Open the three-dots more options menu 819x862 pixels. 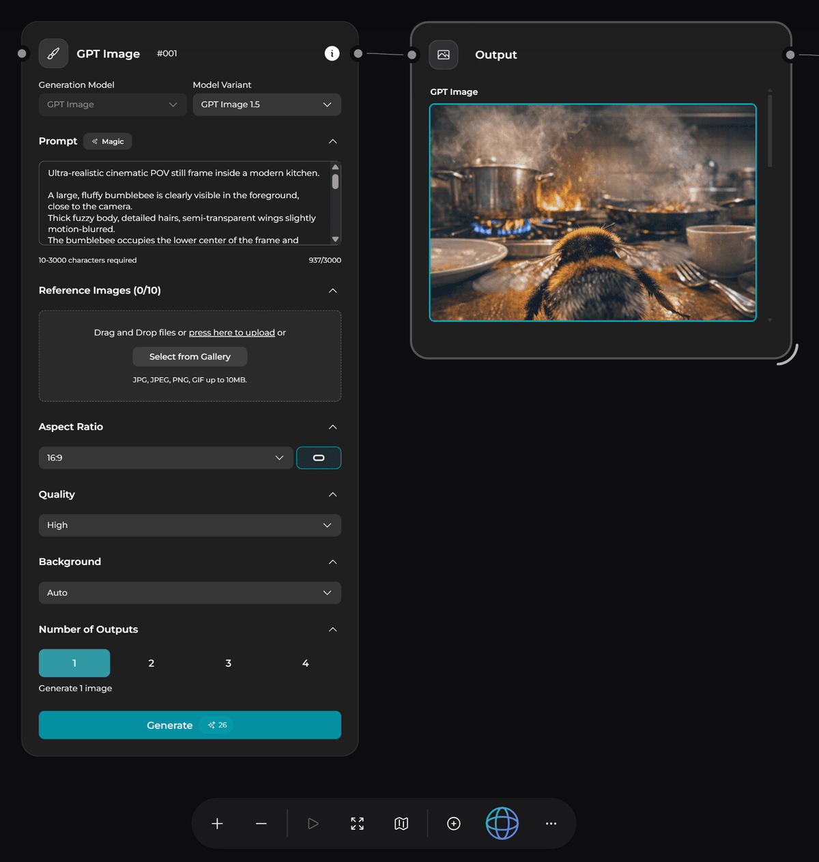[551, 824]
